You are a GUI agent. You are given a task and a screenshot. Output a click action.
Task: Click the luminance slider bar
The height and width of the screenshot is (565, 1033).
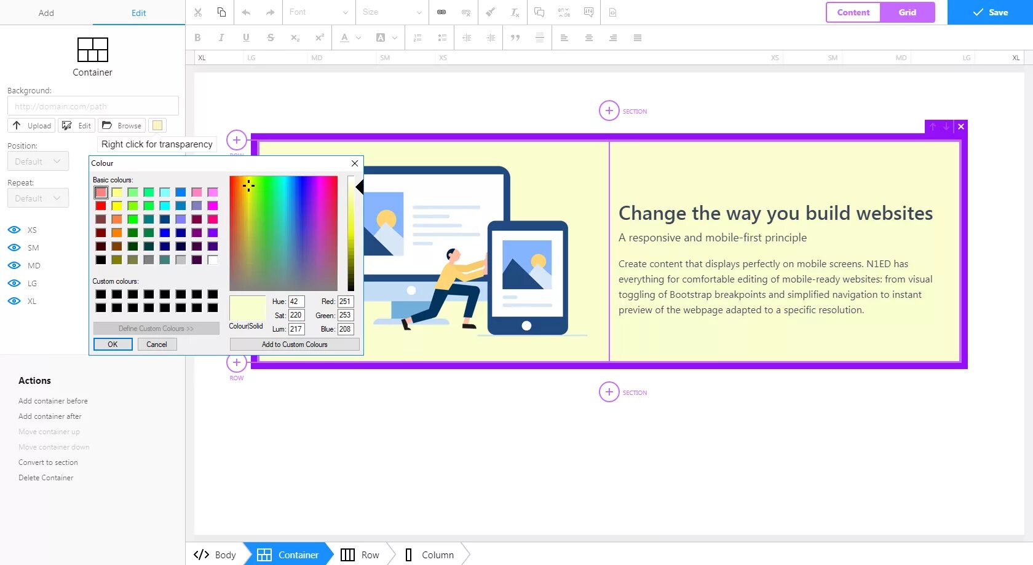click(351, 233)
